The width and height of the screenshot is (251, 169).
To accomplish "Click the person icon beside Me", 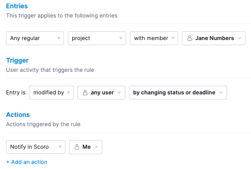I will point(77,147).
